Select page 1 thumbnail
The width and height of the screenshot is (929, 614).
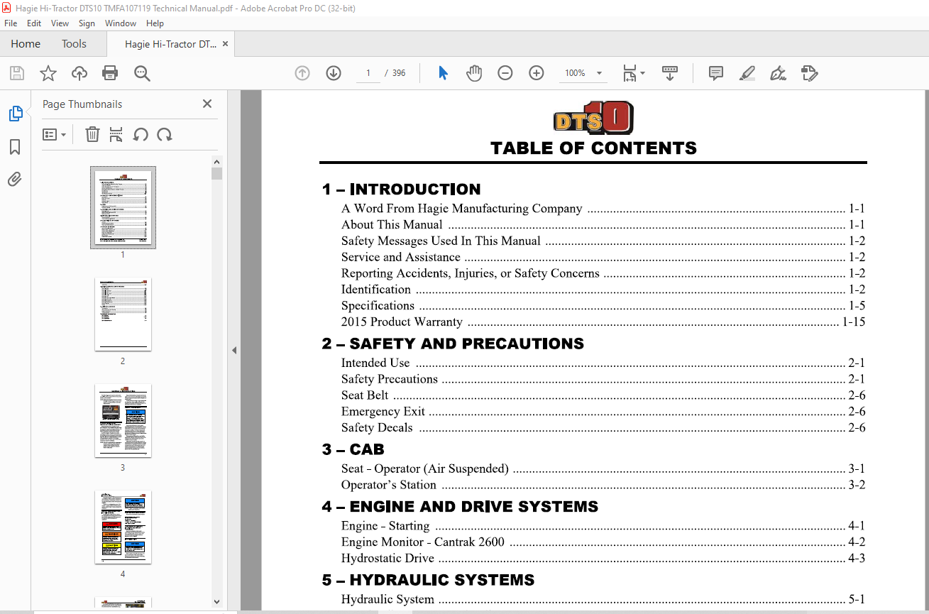(123, 207)
